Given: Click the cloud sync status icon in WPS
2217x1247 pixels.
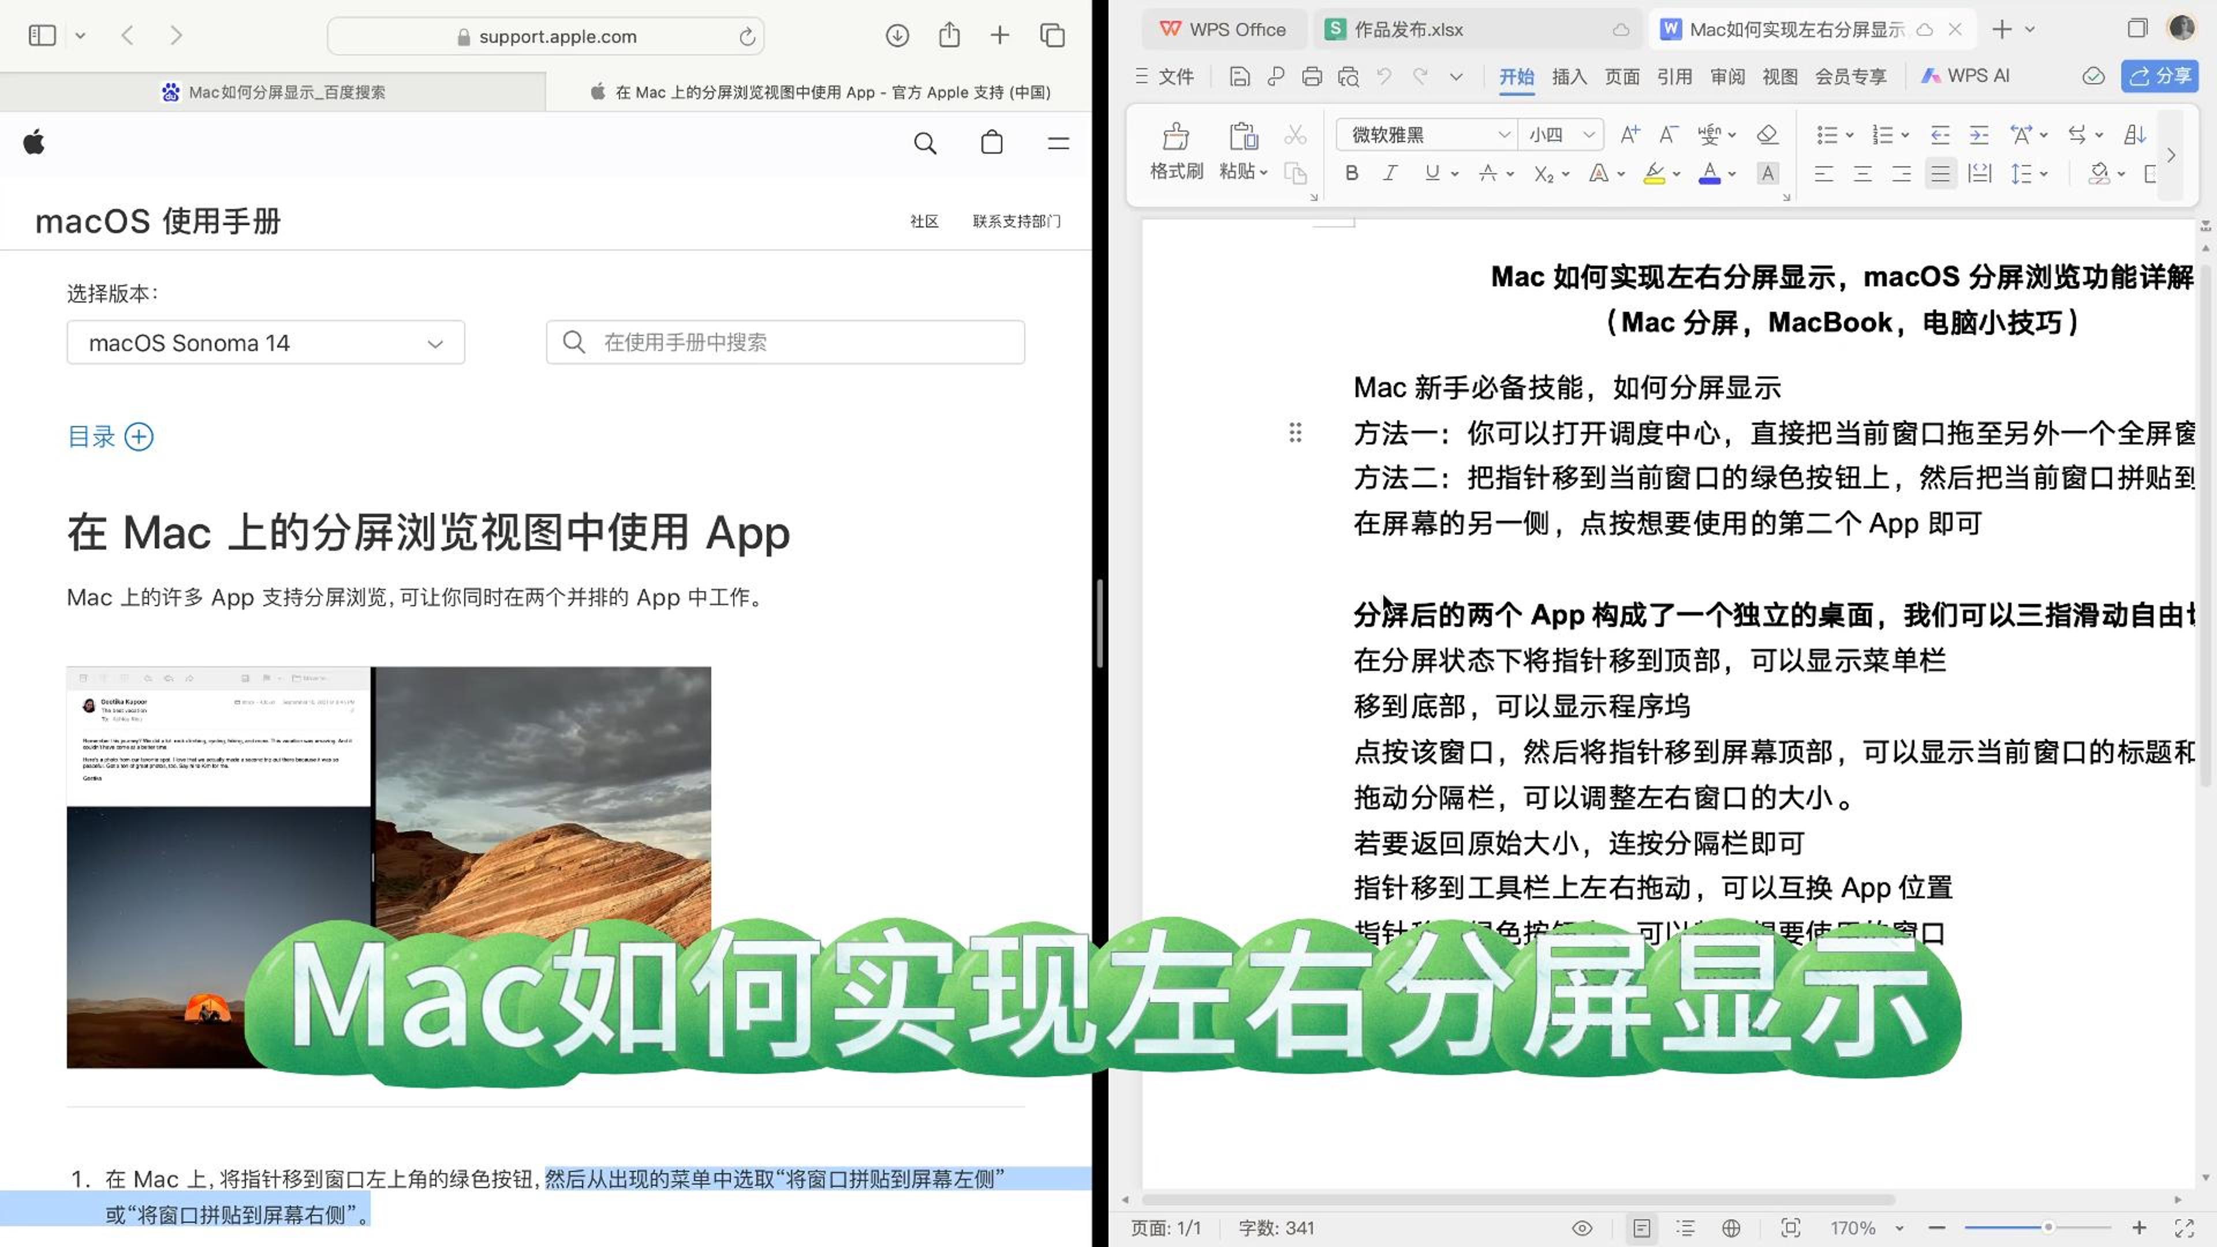Looking at the screenshot, I should [2093, 76].
